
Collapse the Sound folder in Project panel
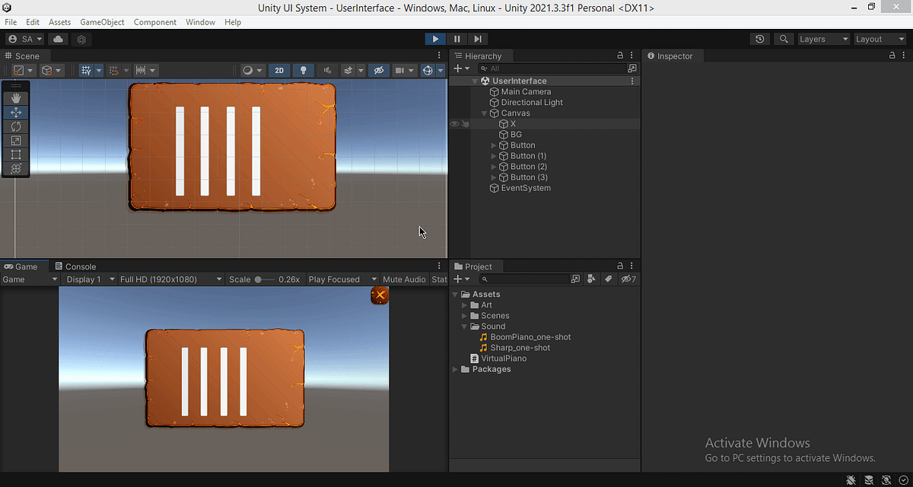pyautogui.click(x=464, y=326)
